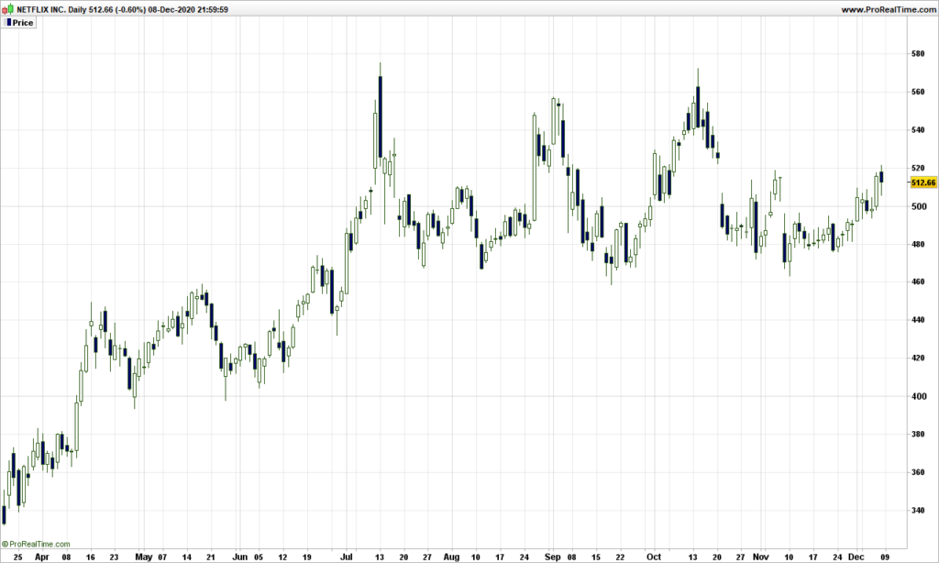Click the 440 price axis label
This screenshot has height=563, width=939.
918,320
